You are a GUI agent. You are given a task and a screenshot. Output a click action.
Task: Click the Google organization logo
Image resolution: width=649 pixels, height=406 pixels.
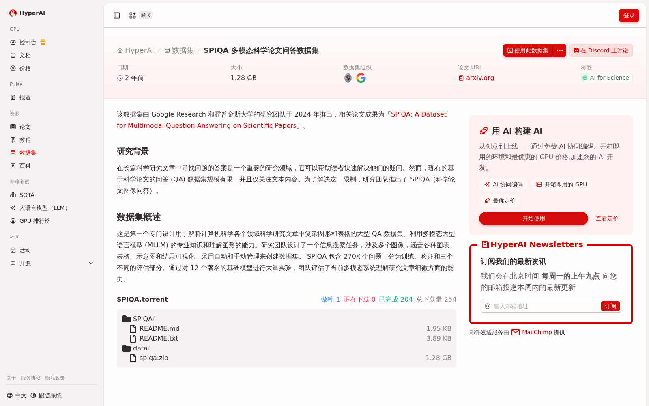click(x=361, y=78)
